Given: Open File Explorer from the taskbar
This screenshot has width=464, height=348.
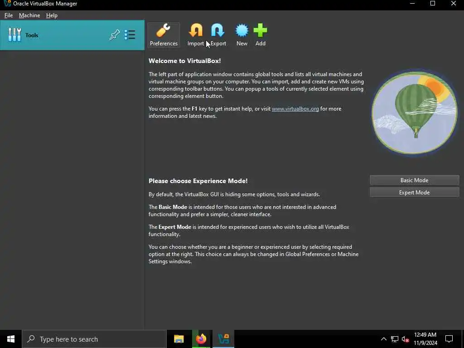Looking at the screenshot, I should coord(179,339).
